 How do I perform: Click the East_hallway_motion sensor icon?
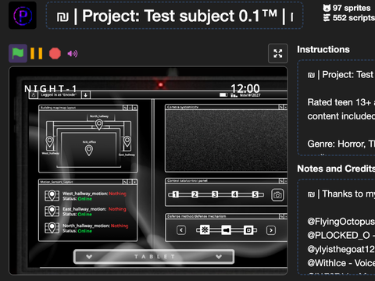click(x=52, y=211)
